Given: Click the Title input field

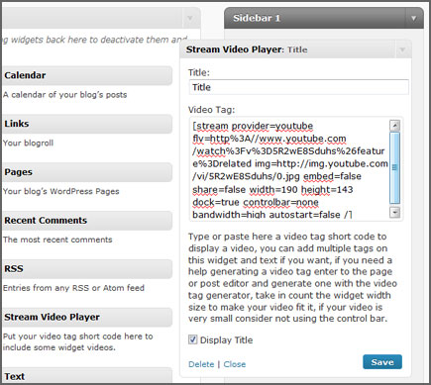Looking at the screenshot, I should [x=298, y=87].
